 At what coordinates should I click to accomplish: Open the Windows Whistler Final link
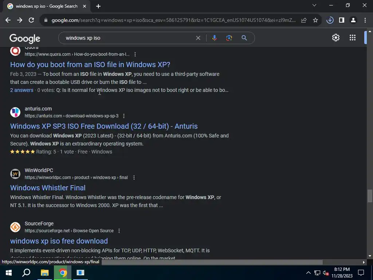coord(48,188)
